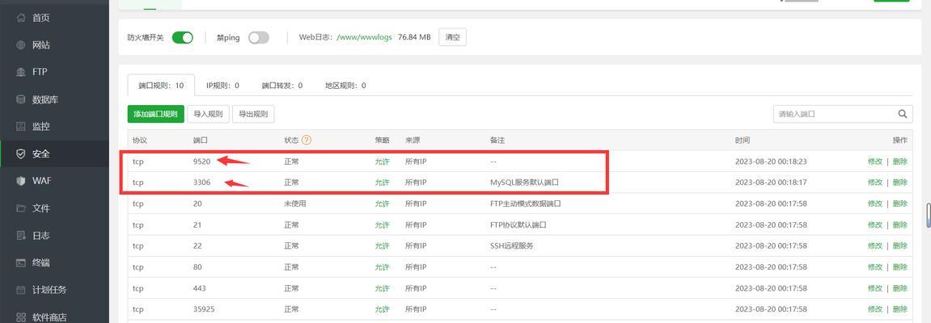The width and height of the screenshot is (931, 323).
Task: Click 修改 for port 80
Action: 875,266
